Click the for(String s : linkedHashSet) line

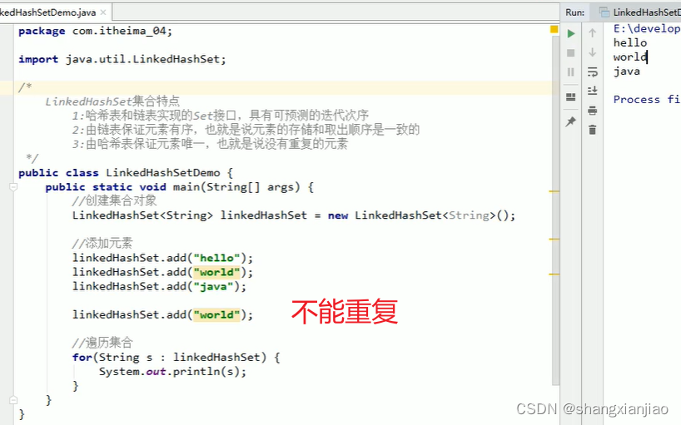click(176, 358)
